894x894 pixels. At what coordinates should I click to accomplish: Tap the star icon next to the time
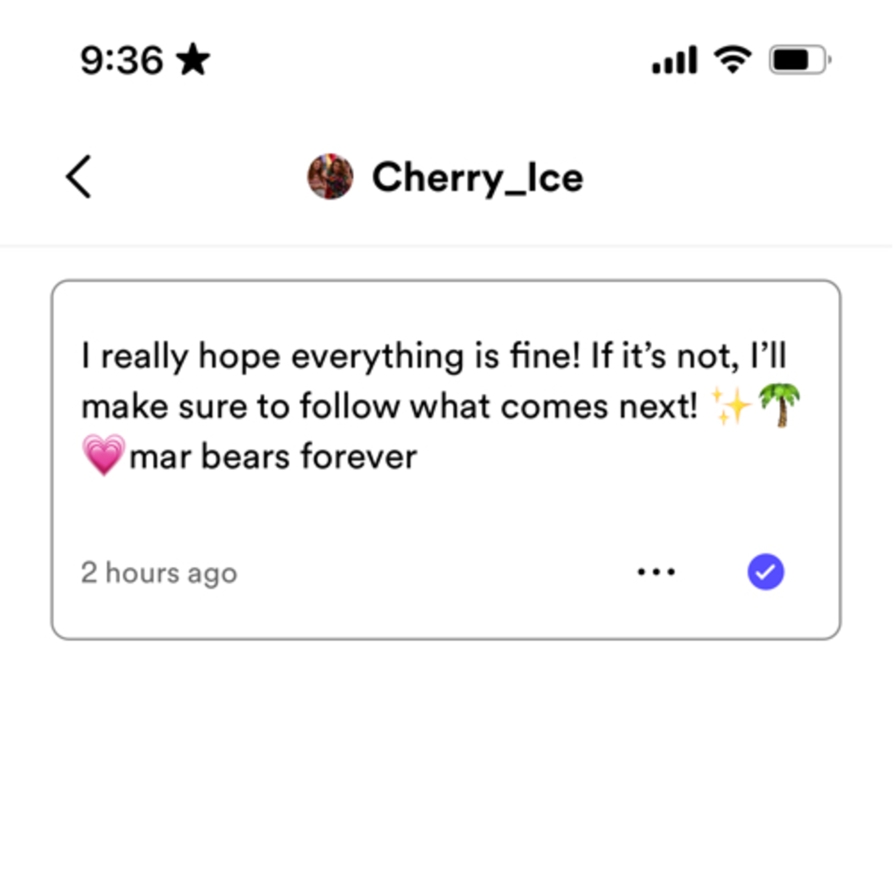[193, 59]
